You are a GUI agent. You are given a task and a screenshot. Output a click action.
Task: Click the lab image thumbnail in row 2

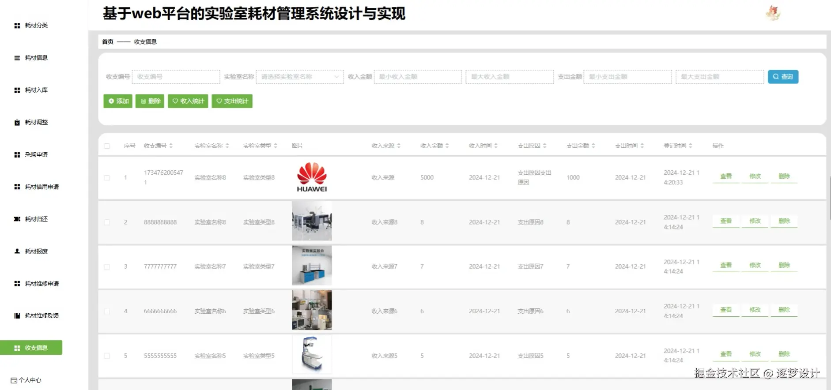312,221
